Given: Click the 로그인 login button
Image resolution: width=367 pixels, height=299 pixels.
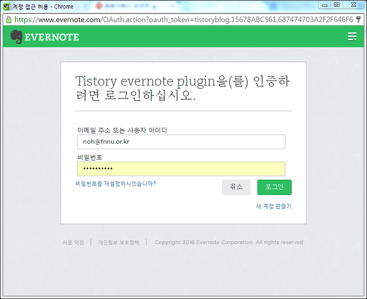Looking at the screenshot, I should [x=274, y=187].
